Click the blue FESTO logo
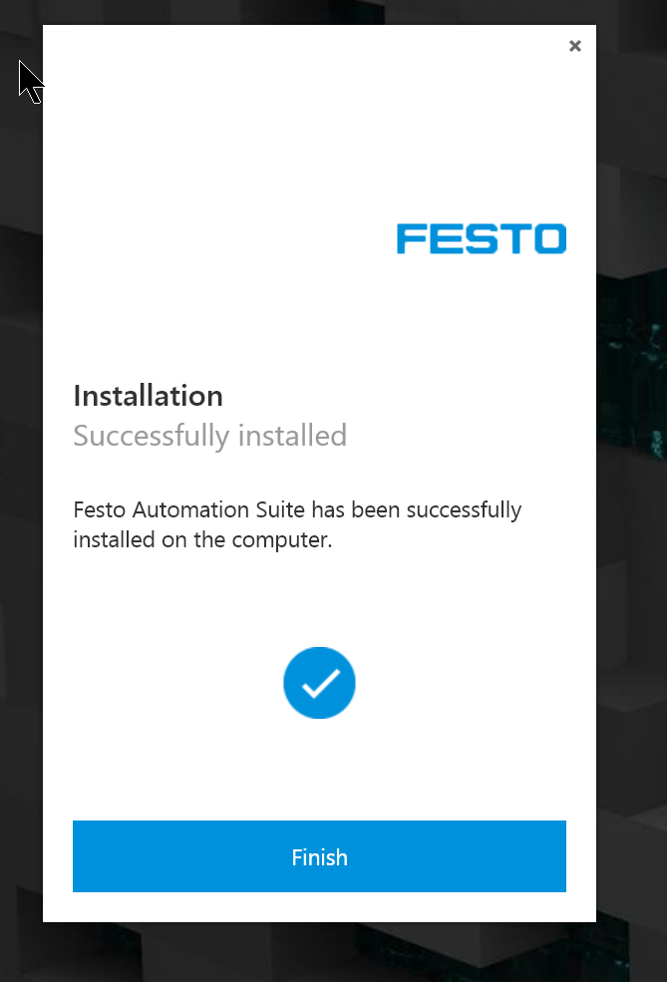667x982 pixels. pyautogui.click(x=482, y=238)
